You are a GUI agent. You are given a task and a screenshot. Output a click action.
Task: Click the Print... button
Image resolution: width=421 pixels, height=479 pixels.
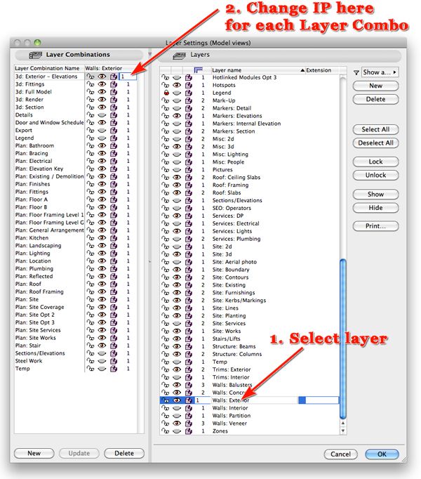(x=376, y=226)
